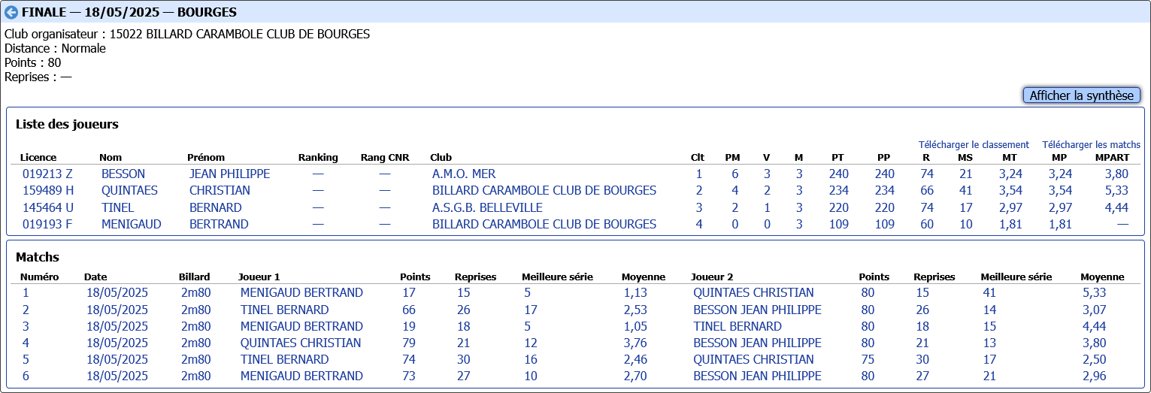Click QUINTAES row's BILLARD CARAMBOLE CLUB DE BOURGES

click(544, 190)
